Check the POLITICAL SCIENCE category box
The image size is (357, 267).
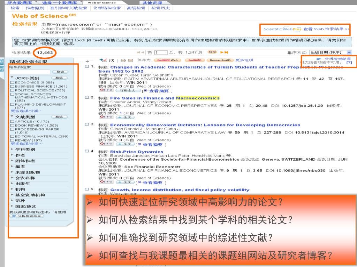click(x=12, y=90)
